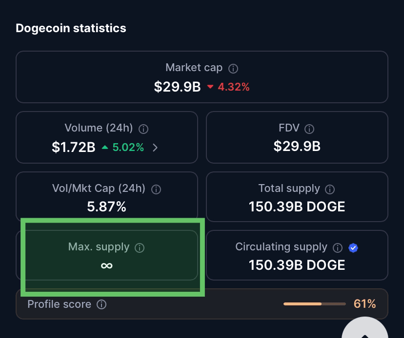This screenshot has width=404, height=338.
Task: Click the $29.9B Market cap value
Action: 177,87
